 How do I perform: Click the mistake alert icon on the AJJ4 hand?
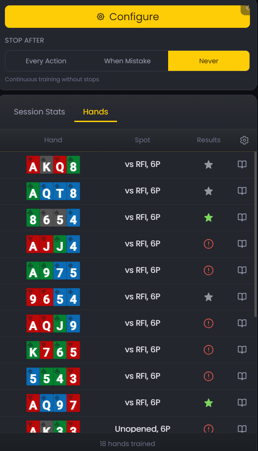click(x=208, y=244)
